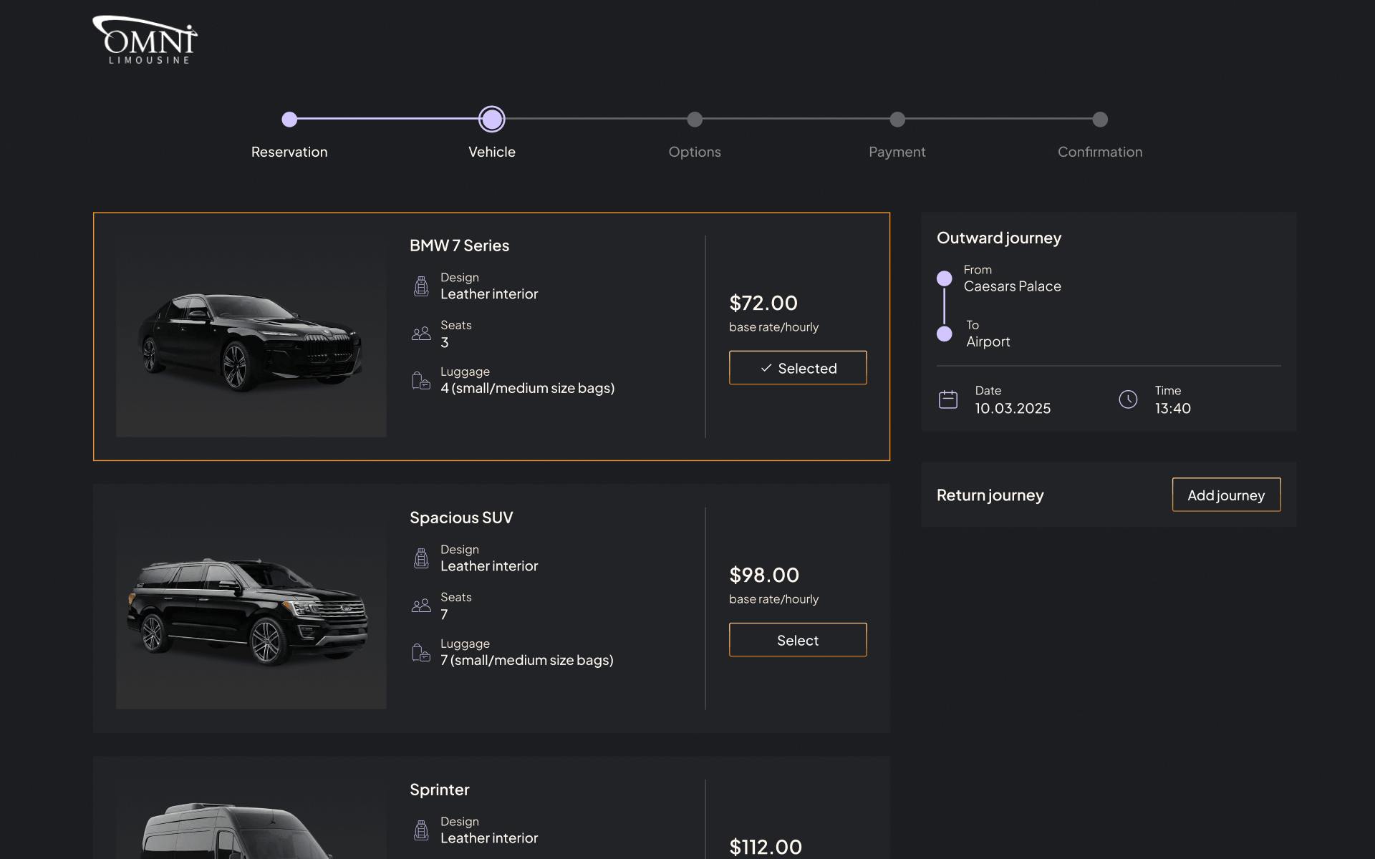Click the From route marker dot
Screen dimensions: 1375x859
(x=945, y=278)
